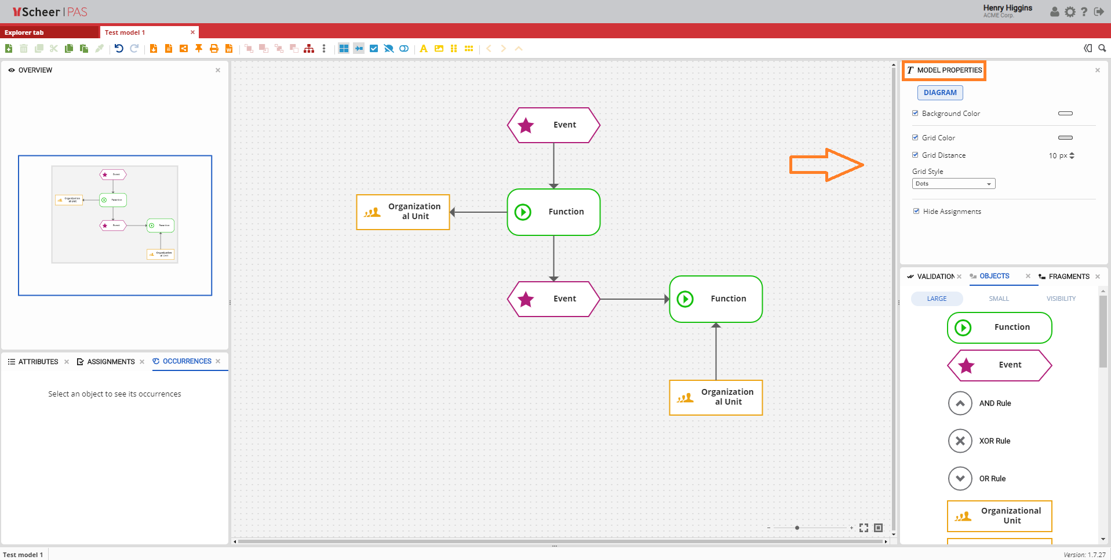
Task: Click the fit-to-screen icon on canvas
Action: (864, 528)
